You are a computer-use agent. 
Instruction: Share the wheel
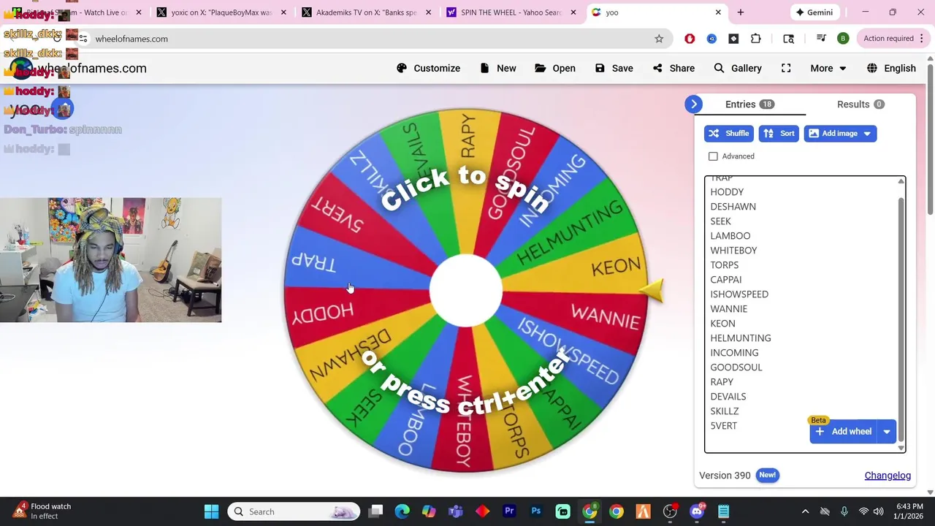click(x=673, y=68)
